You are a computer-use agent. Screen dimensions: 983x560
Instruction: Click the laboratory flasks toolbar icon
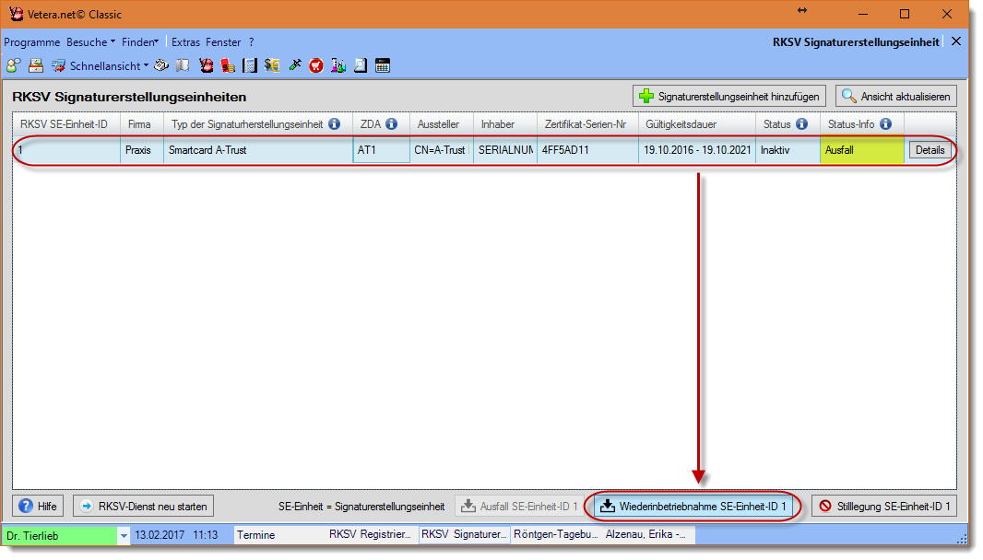pos(338,65)
